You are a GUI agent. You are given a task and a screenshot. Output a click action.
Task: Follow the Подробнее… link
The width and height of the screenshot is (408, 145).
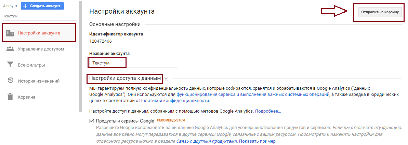click(268, 111)
